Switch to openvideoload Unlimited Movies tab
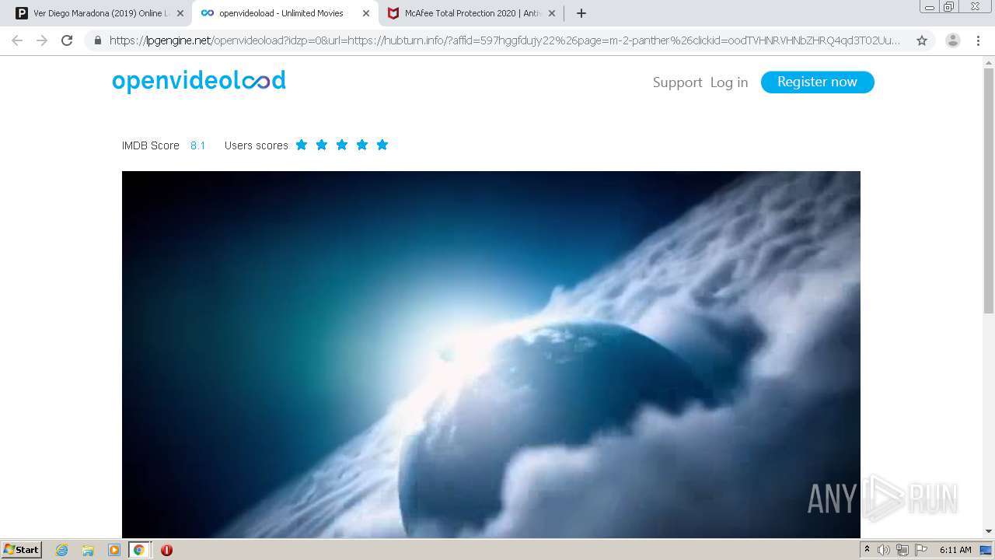 pyautogui.click(x=286, y=13)
